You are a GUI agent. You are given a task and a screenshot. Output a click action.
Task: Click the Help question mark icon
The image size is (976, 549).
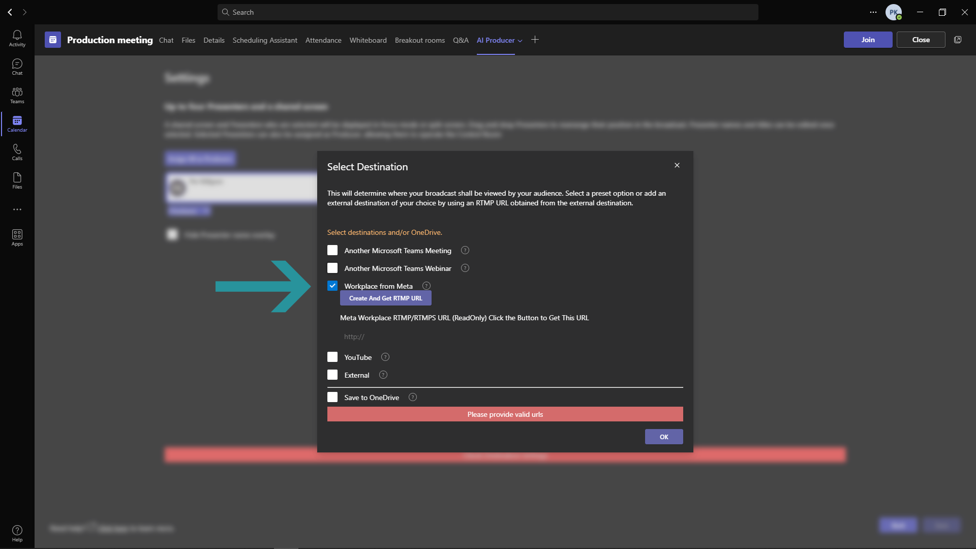tap(17, 533)
